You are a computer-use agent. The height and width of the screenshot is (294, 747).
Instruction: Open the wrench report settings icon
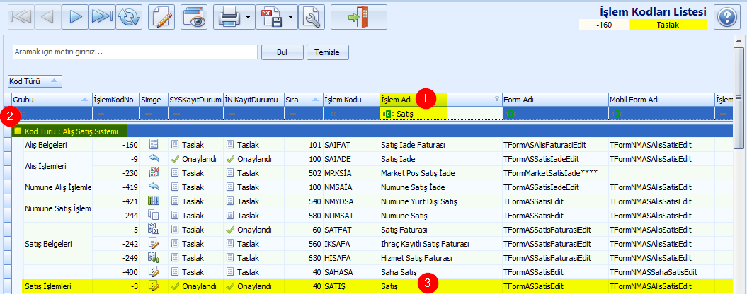[312, 17]
